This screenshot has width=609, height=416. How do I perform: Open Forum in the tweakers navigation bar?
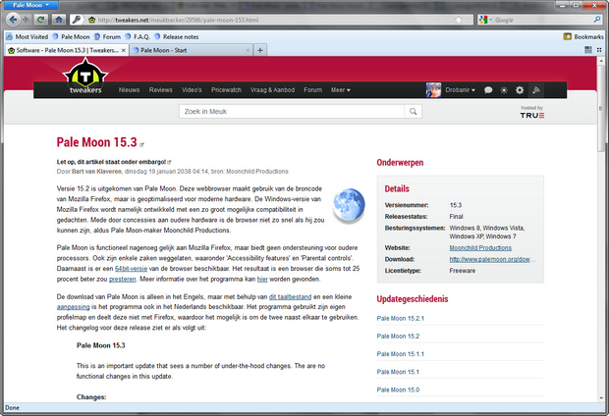point(312,90)
